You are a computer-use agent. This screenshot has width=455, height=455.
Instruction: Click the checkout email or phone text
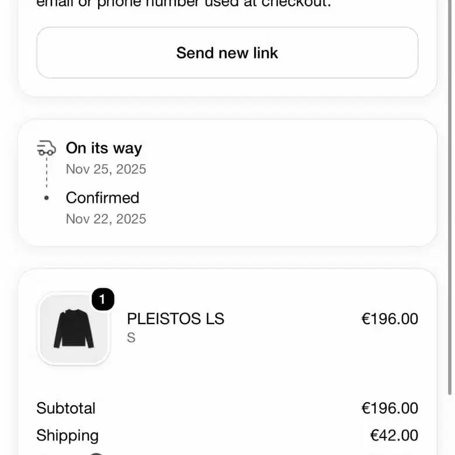183,4
